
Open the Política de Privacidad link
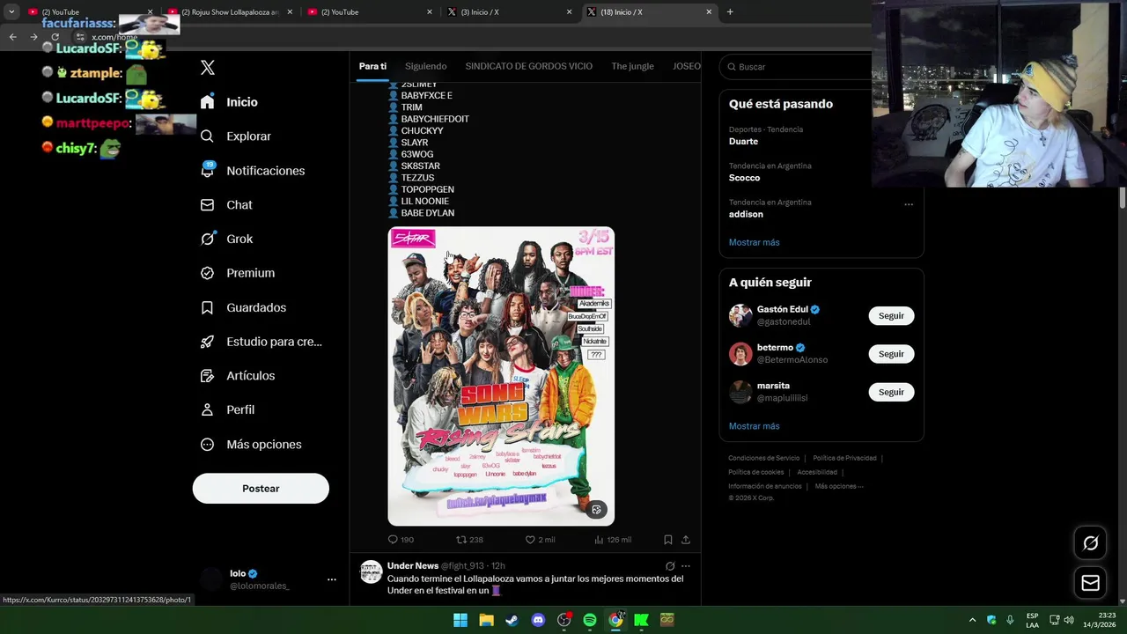(x=844, y=458)
